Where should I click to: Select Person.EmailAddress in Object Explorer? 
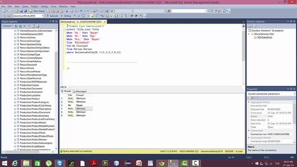31,61
